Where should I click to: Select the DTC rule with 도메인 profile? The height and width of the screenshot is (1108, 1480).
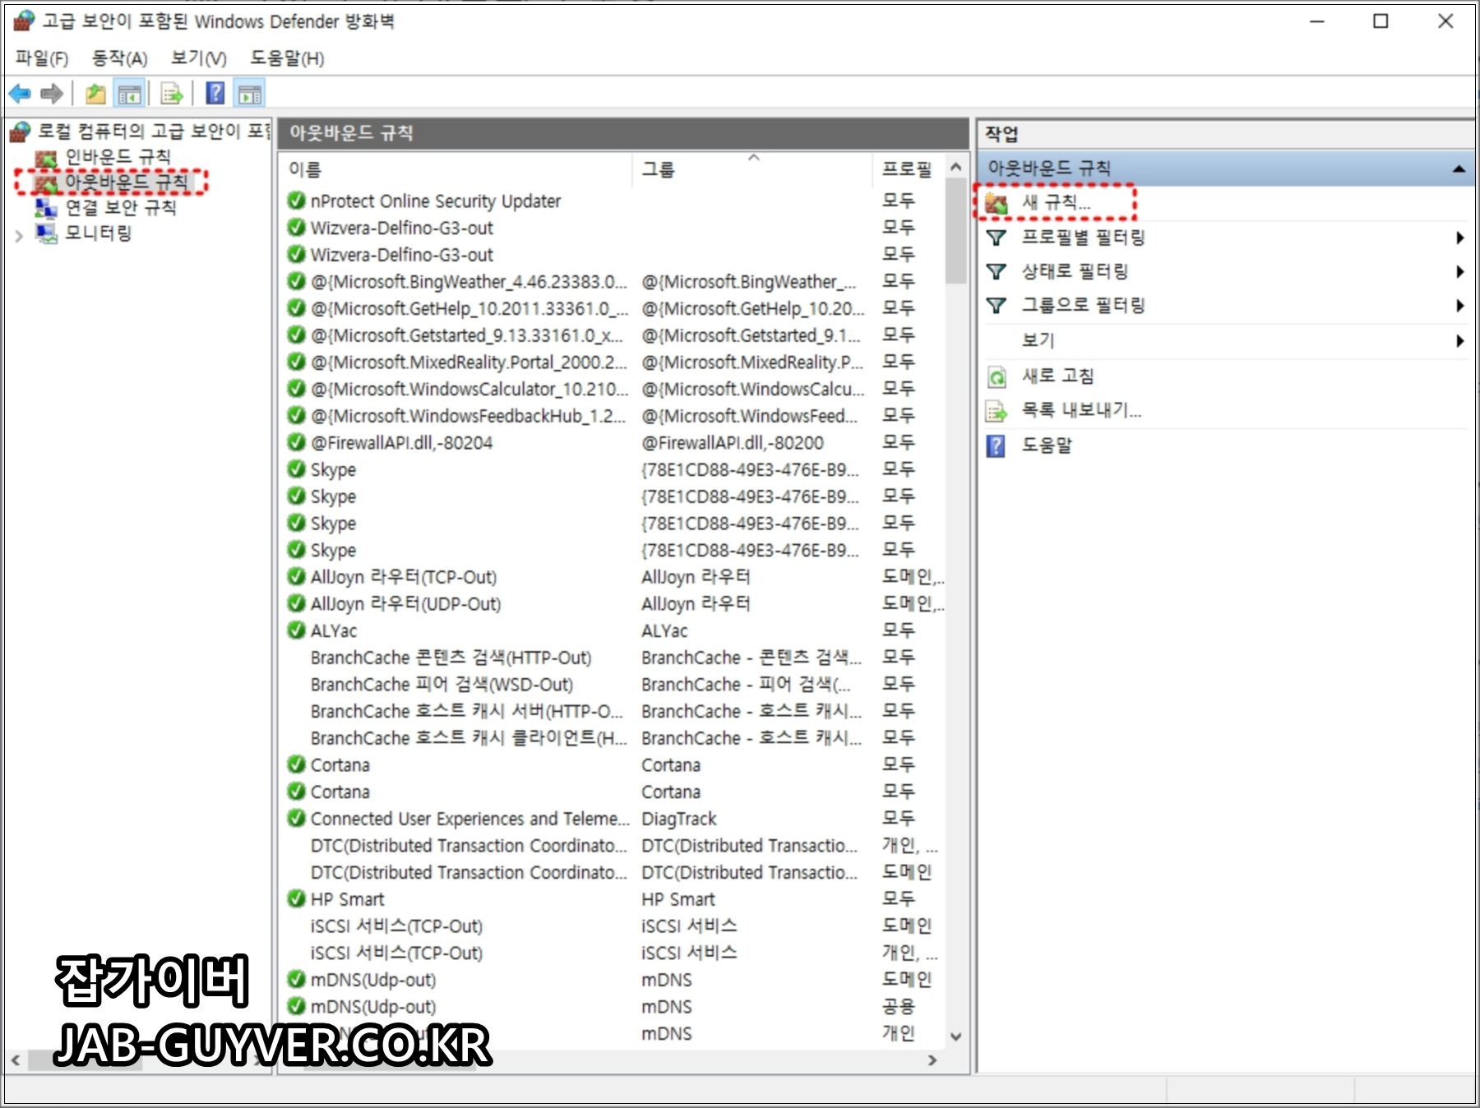click(613, 873)
